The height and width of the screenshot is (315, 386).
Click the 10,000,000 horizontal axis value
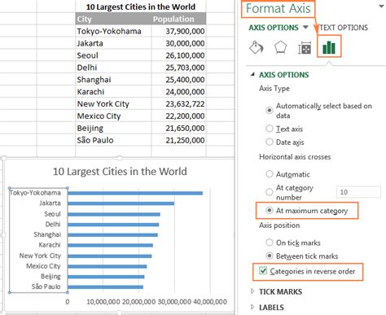pyautogui.click(x=103, y=302)
